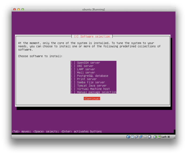Open the optical disc drive icon
The width and height of the screenshot is (187, 155).
tap(133, 137)
